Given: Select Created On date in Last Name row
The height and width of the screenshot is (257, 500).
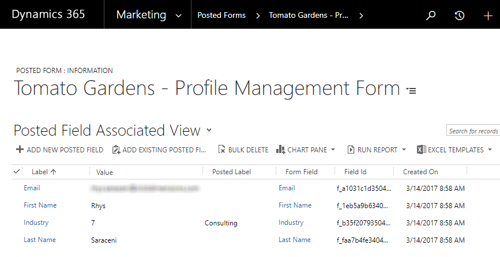Looking at the screenshot, I should (x=435, y=240).
